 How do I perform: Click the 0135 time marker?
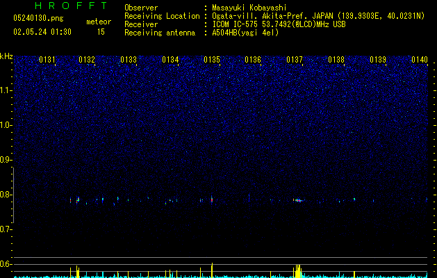tap(212, 60)
